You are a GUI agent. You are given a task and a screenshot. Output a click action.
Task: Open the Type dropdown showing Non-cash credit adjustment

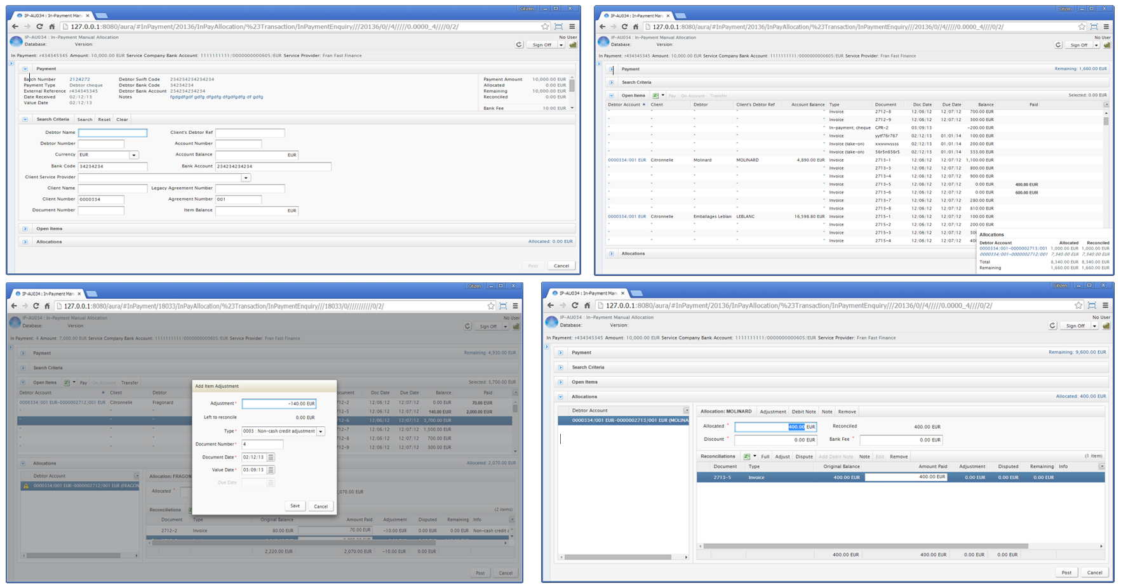[321, 431]
